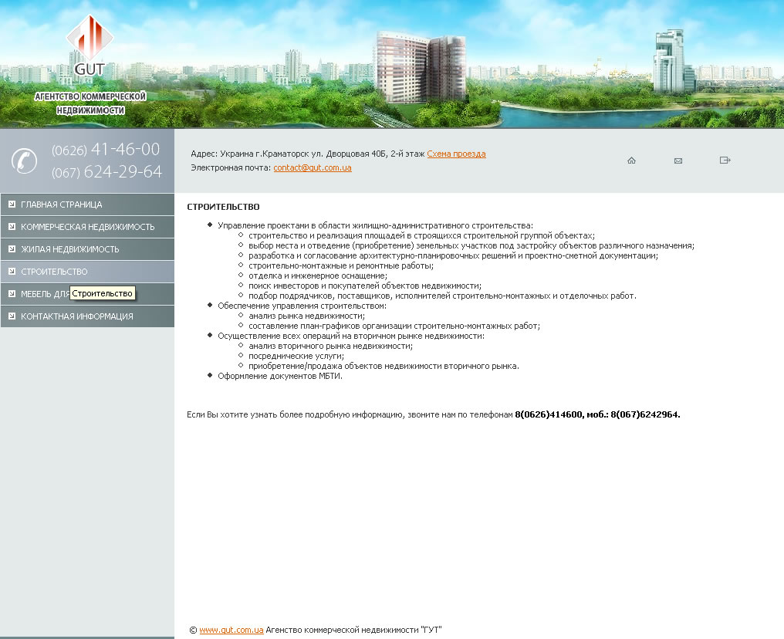The width and height of the screenshot is (784, 639).
Task: Click the Осуществление всех операций bullet
Action: [x=351, y=336]
